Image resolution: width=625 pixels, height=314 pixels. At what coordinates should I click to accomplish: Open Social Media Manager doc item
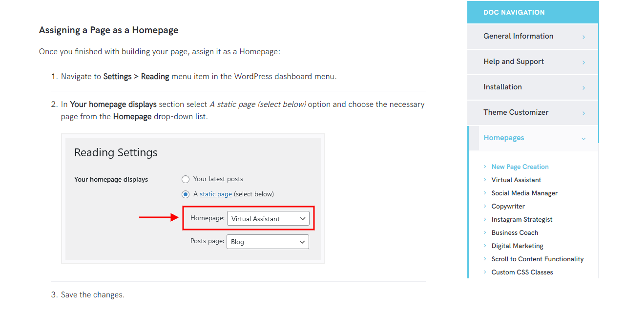point(524,193)
